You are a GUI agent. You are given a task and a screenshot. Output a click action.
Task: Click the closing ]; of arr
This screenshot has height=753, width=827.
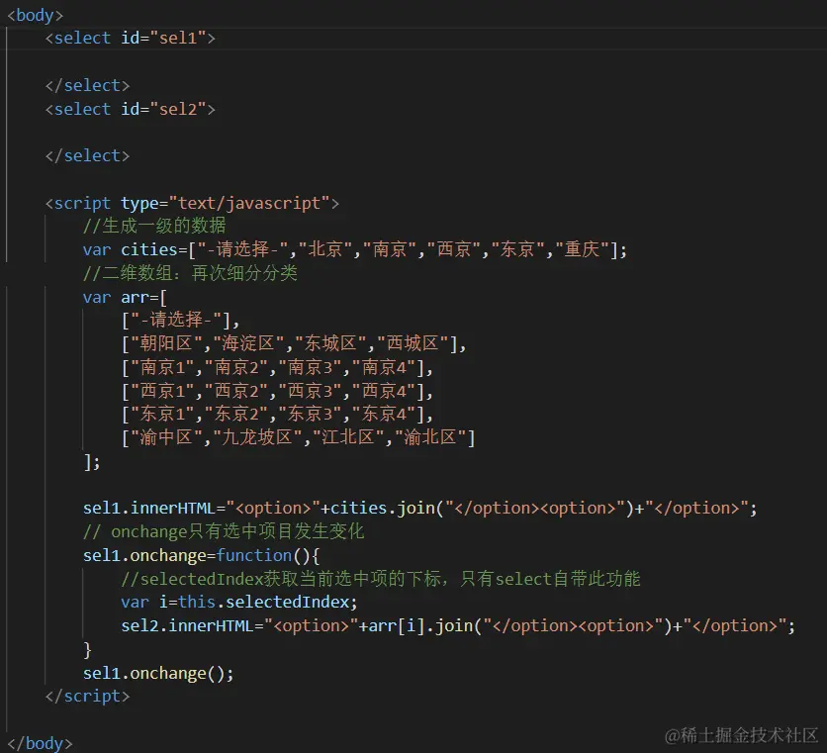coord(92,462)
